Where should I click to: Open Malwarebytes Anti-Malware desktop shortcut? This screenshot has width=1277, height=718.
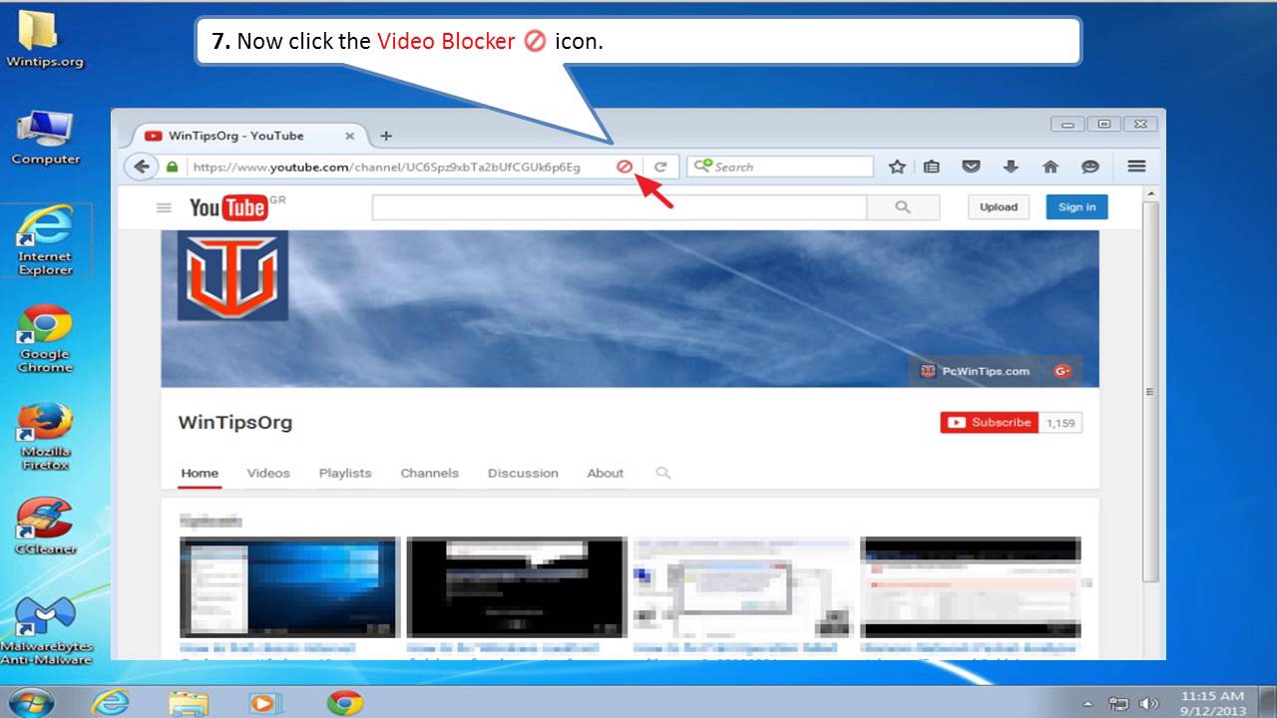[x=45, y=630]
